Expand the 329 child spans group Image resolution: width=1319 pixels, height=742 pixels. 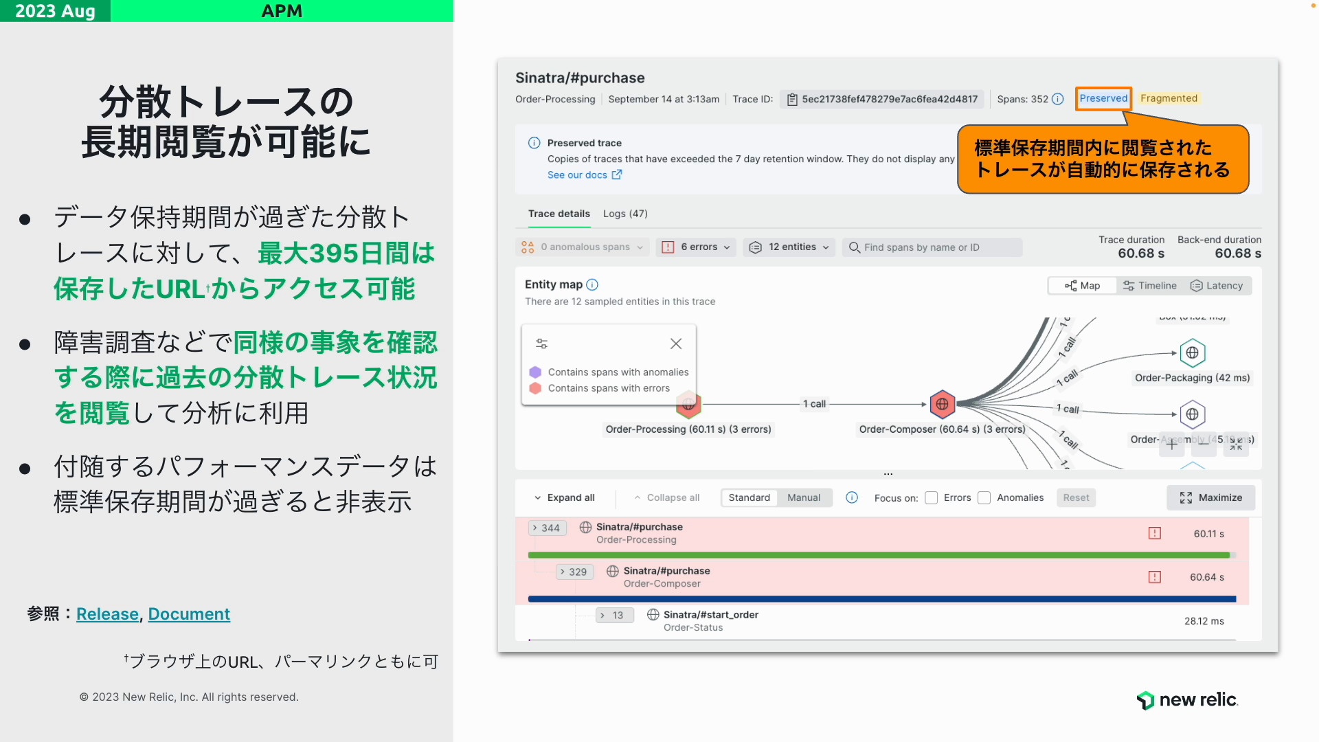point(574,572)
